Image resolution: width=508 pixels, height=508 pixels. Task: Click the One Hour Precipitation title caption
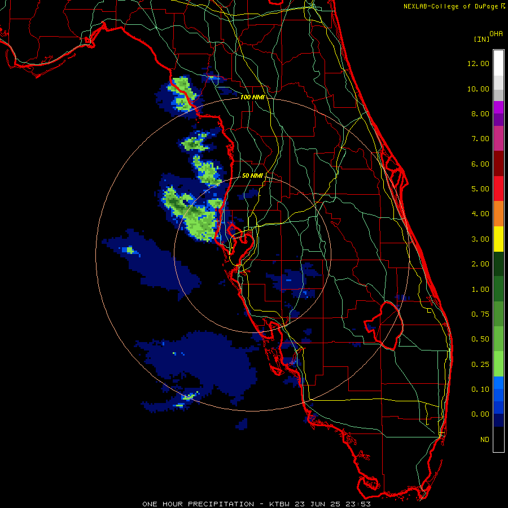click(198, 504)
